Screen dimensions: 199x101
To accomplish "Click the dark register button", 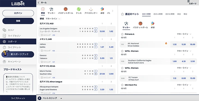I will 18,21.
